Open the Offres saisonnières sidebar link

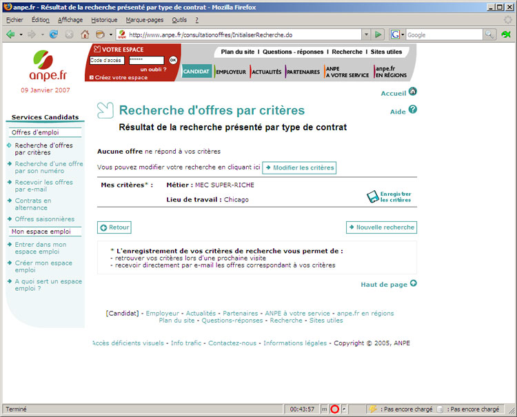(x=44, y=219)
